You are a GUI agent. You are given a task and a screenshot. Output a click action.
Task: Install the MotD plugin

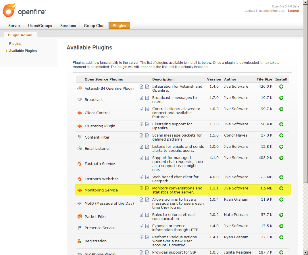point(281,200)
